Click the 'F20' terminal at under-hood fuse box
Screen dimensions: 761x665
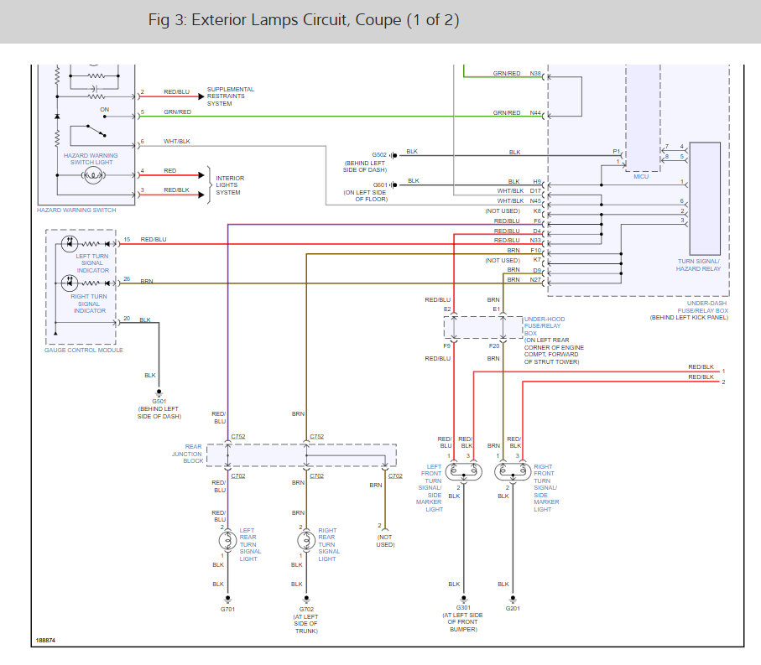[494, 345]
